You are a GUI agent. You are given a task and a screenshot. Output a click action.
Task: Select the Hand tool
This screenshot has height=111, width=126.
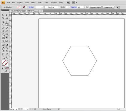(x=3, y=57)
